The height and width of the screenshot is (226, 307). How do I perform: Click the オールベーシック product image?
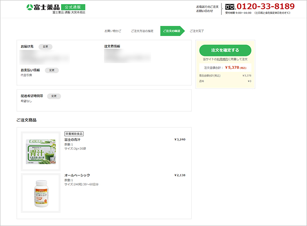pyautogui.click(x=41, y=193)
